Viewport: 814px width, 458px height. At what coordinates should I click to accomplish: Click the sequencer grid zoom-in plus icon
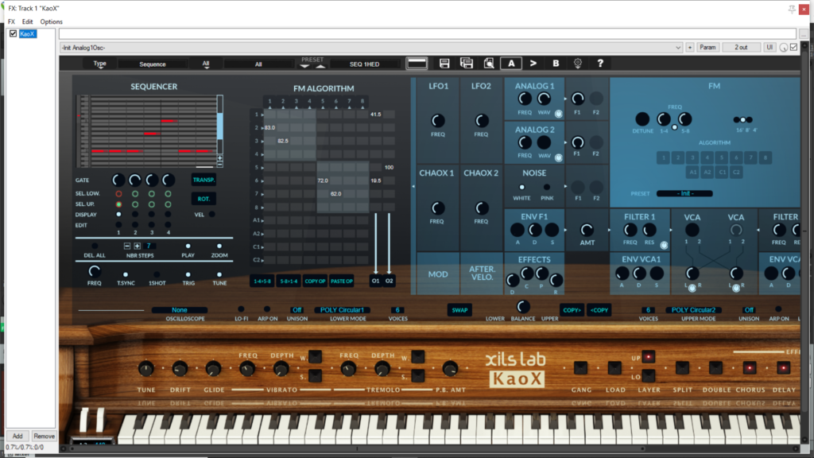pyautogui.click(x=220, y=158)
